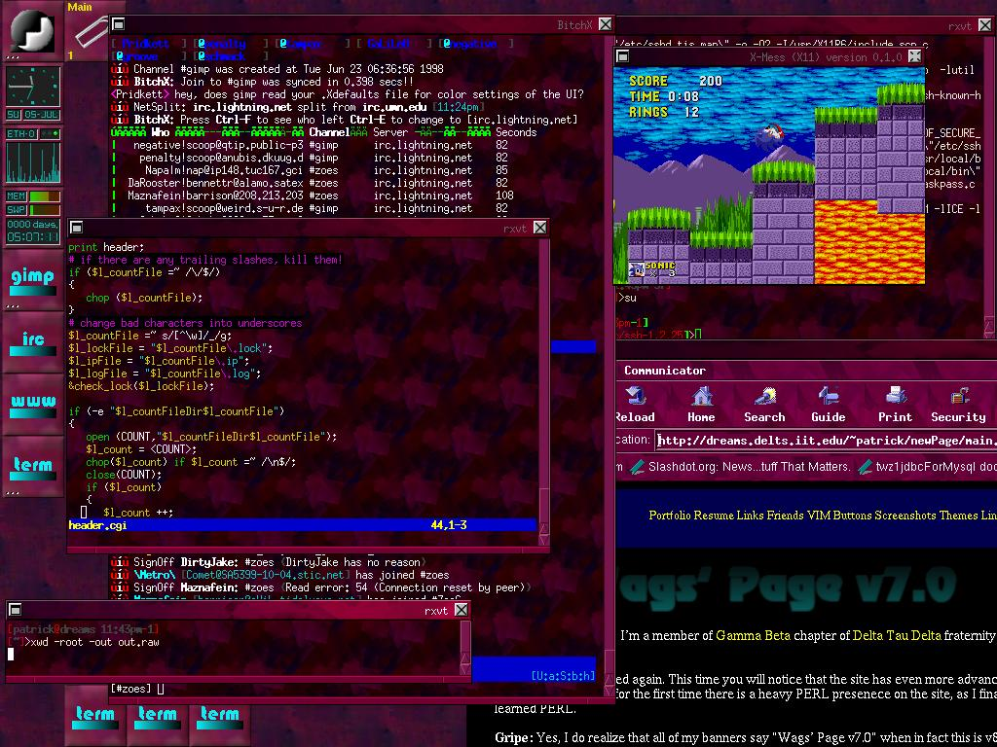Click the Screenshots link
Screen dimensions: 997x747
click(x=905, y=516)
